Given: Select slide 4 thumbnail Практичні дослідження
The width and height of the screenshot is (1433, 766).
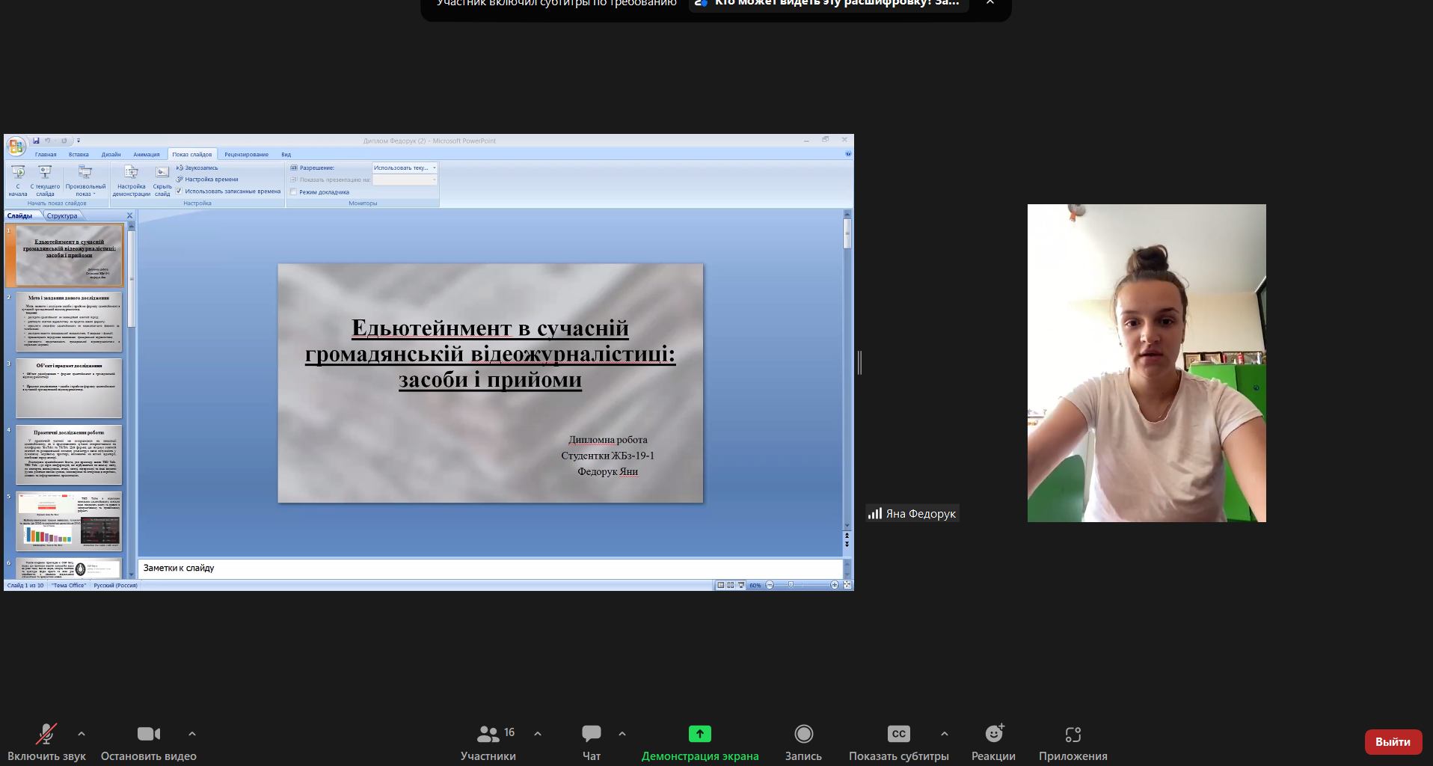Looking at the screenshot, I should click(x=69, y=455).
